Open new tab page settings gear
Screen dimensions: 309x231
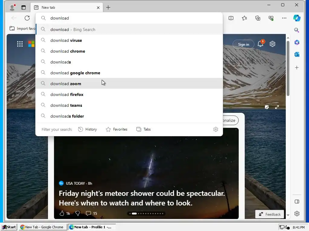click(x=272, y=44)
